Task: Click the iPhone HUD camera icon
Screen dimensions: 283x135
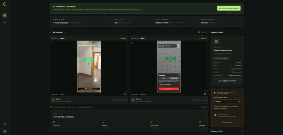Action: 54,122
